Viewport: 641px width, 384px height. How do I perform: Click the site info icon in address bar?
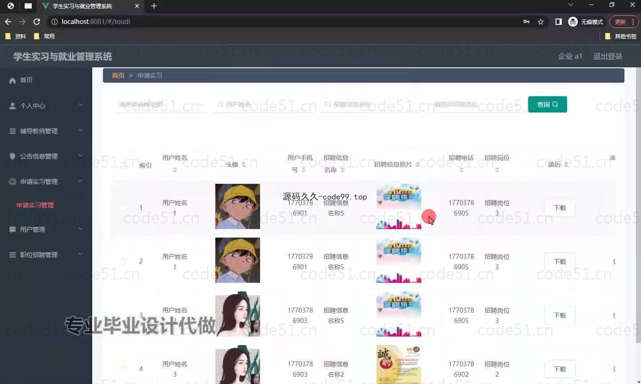pos(54,21)
